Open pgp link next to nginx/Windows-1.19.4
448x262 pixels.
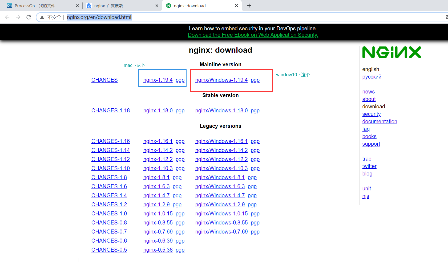[x=255, y=80]
